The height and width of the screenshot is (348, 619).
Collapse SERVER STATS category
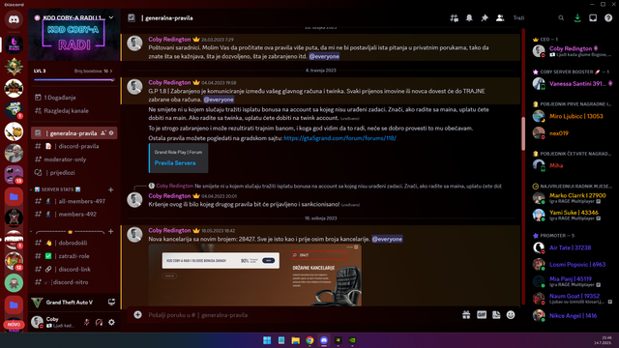pyautogui.click(x=57, y=189)
